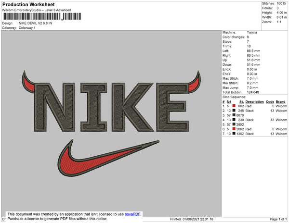This screenshot has width=289, height=223.
Task: Click the stitches count '16015'
Action: 281,3
